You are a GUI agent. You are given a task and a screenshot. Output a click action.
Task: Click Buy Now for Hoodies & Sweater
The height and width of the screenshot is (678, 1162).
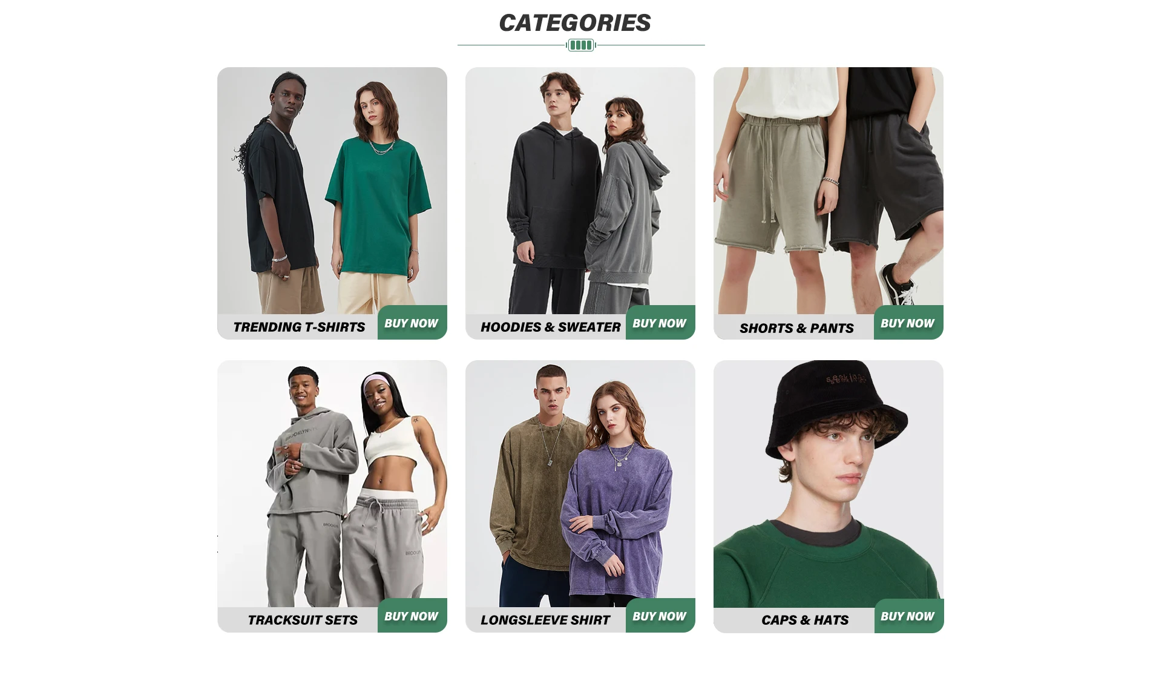click(660, 323)
